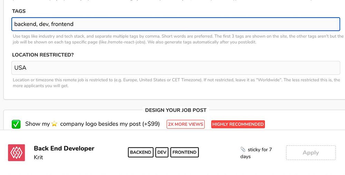Click the tags help text below input

coord(178,39)
